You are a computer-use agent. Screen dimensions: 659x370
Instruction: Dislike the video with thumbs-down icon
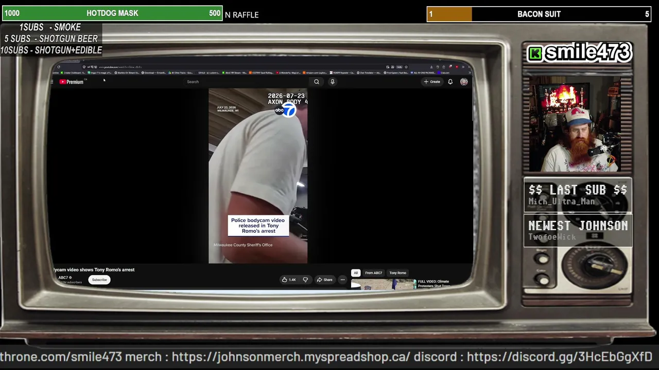[x=305, y=280]
